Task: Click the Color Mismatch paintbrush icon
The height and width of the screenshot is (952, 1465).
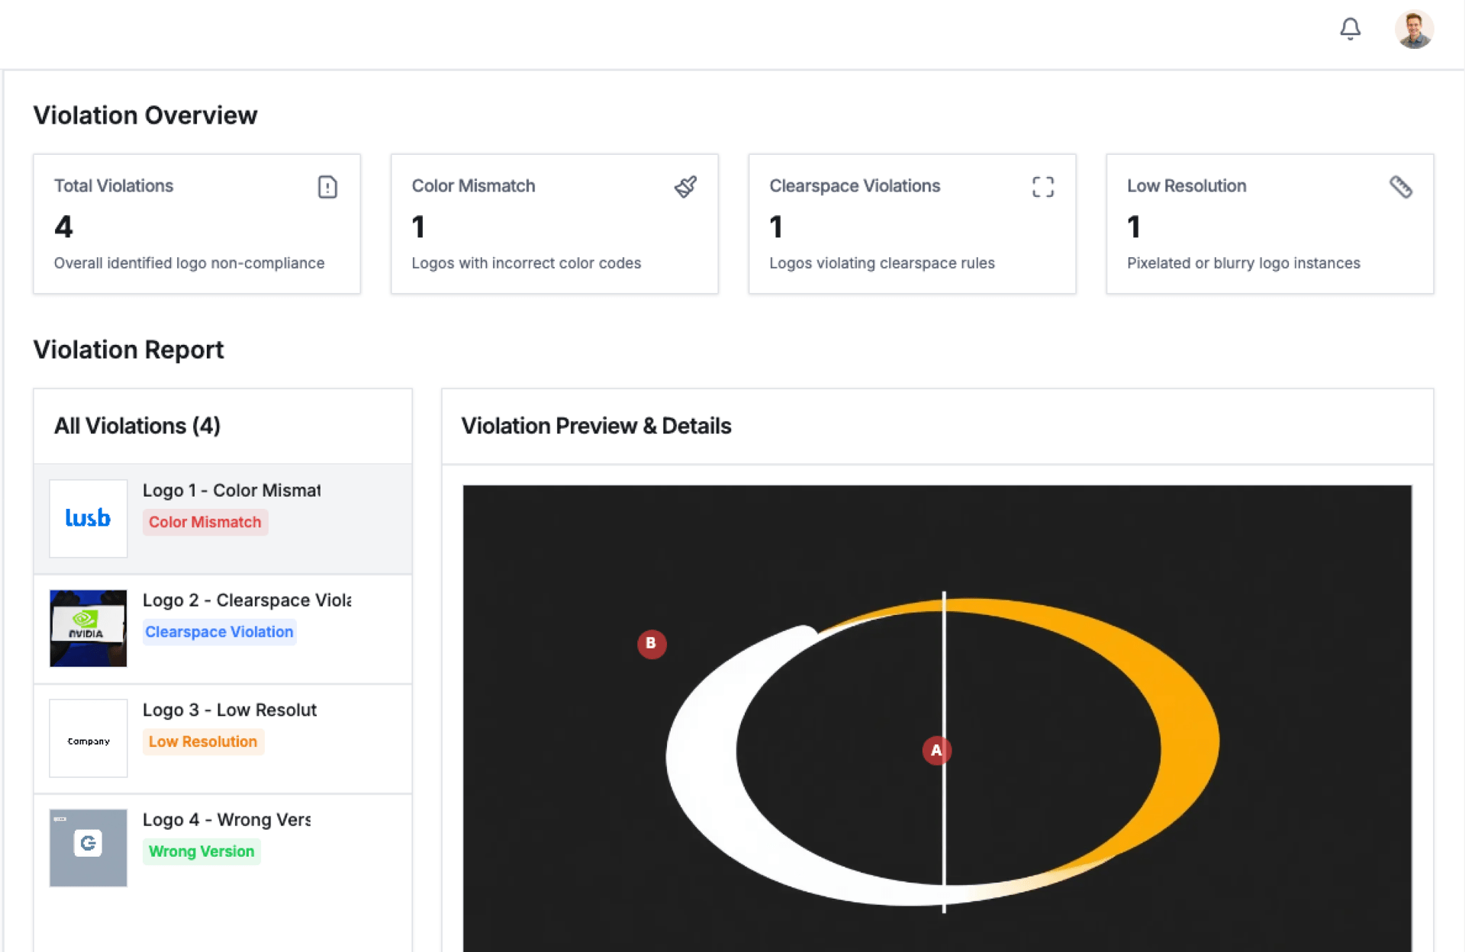Action: 685,187
